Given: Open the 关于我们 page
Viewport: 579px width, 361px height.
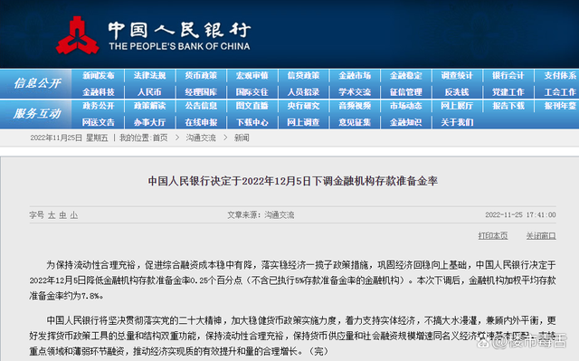Looking at the screenshot, I should [457, 122].
